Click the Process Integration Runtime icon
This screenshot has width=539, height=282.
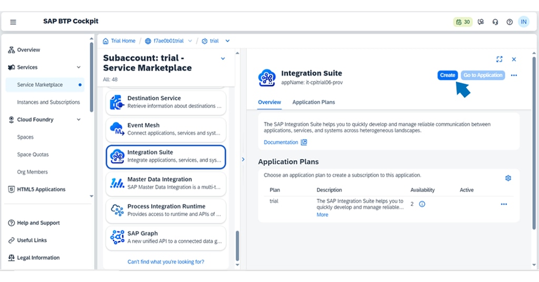pyautogui.click(x=117, y=210)
